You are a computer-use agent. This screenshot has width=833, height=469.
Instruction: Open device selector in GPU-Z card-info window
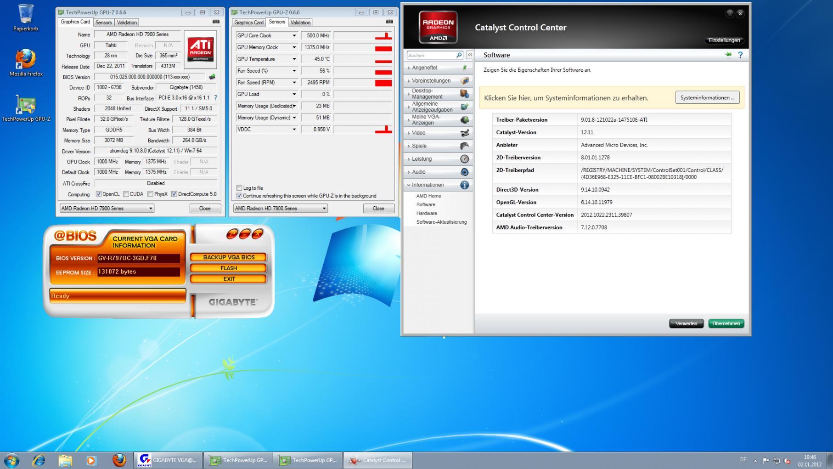click(x=107, y=209)
